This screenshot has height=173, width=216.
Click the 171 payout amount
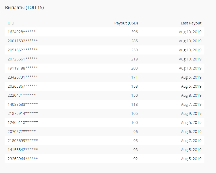(134, 77)
